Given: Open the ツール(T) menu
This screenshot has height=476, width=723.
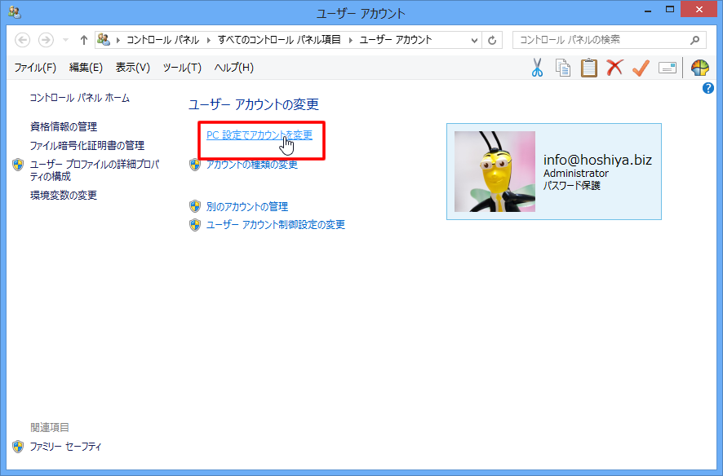Looking at the screenshot, I should (182, 68).
